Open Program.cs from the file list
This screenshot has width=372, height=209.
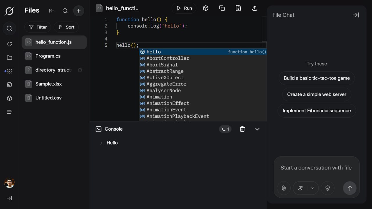coord(48,56)
